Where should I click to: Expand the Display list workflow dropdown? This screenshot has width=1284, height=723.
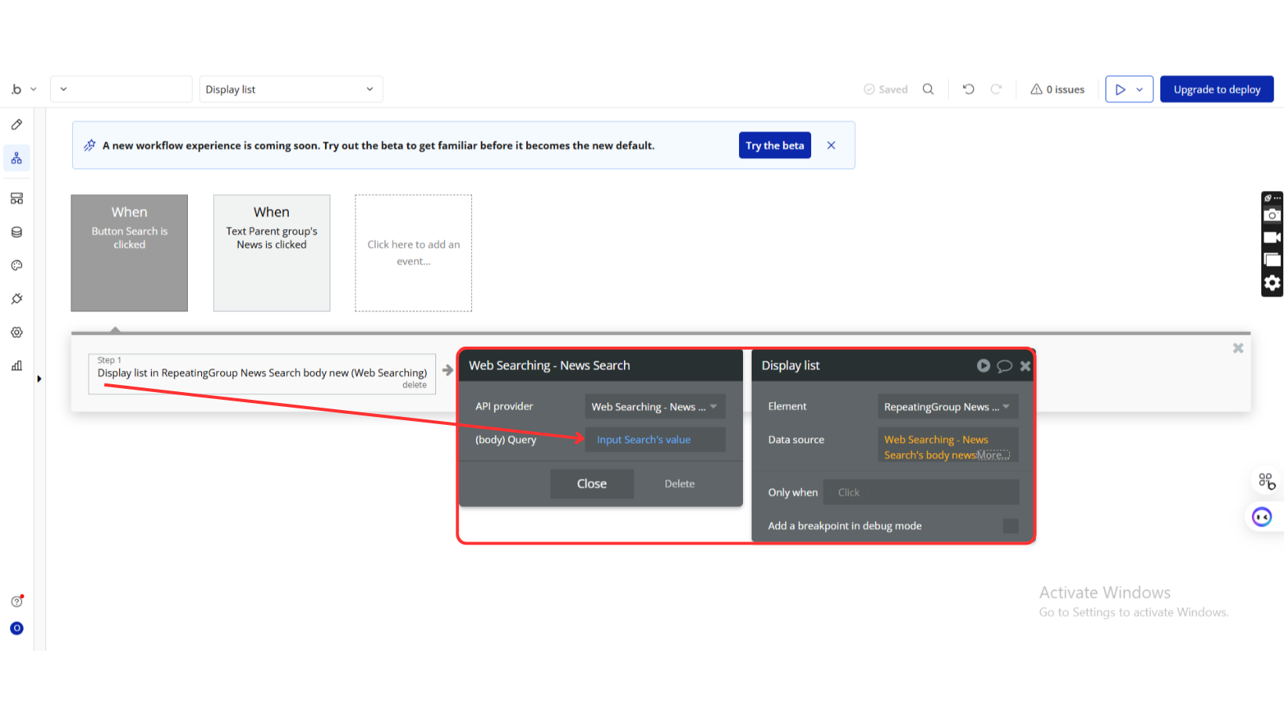290,89
